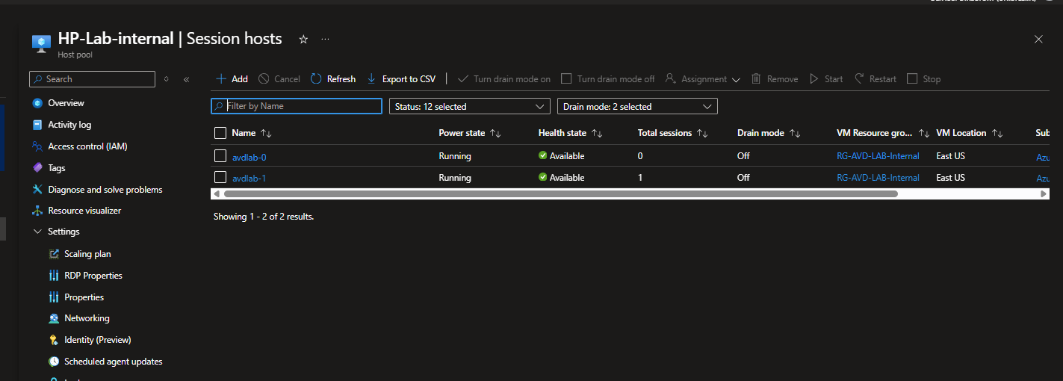1063x381 pixels.
Task: Click the Networking icon in sidebar
Action: [x=54, y=318]
